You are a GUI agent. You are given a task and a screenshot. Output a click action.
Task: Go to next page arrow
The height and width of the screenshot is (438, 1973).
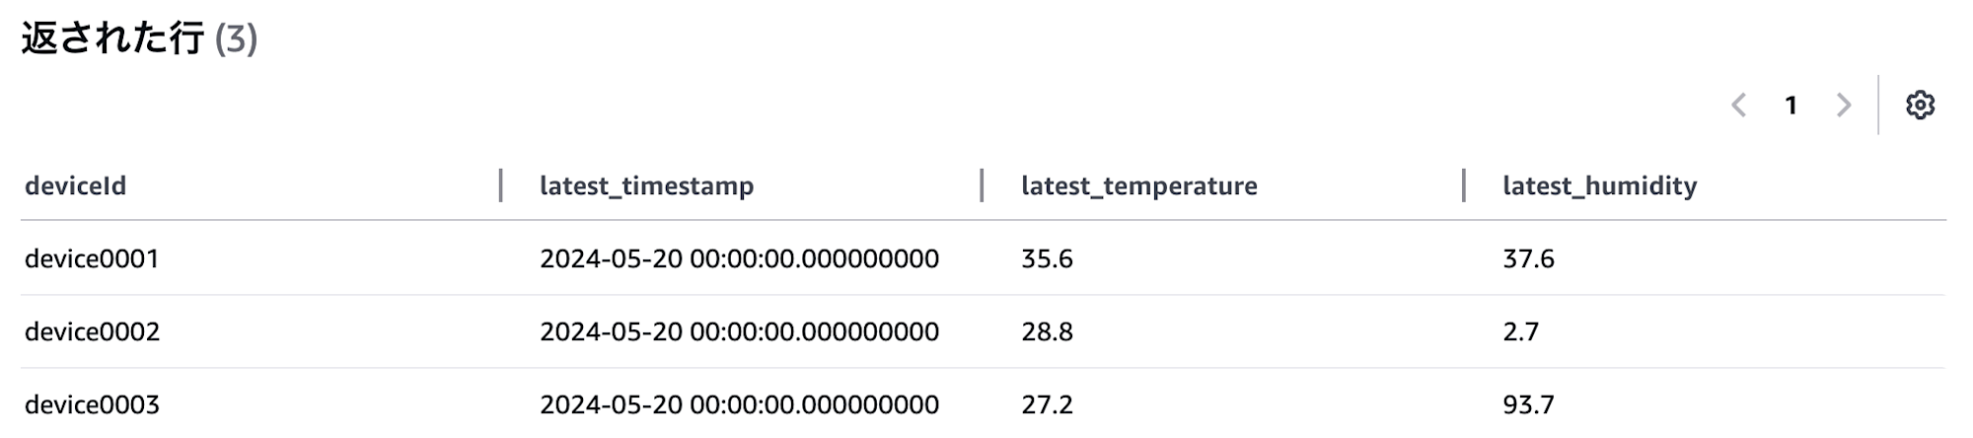pos(1843,105)
